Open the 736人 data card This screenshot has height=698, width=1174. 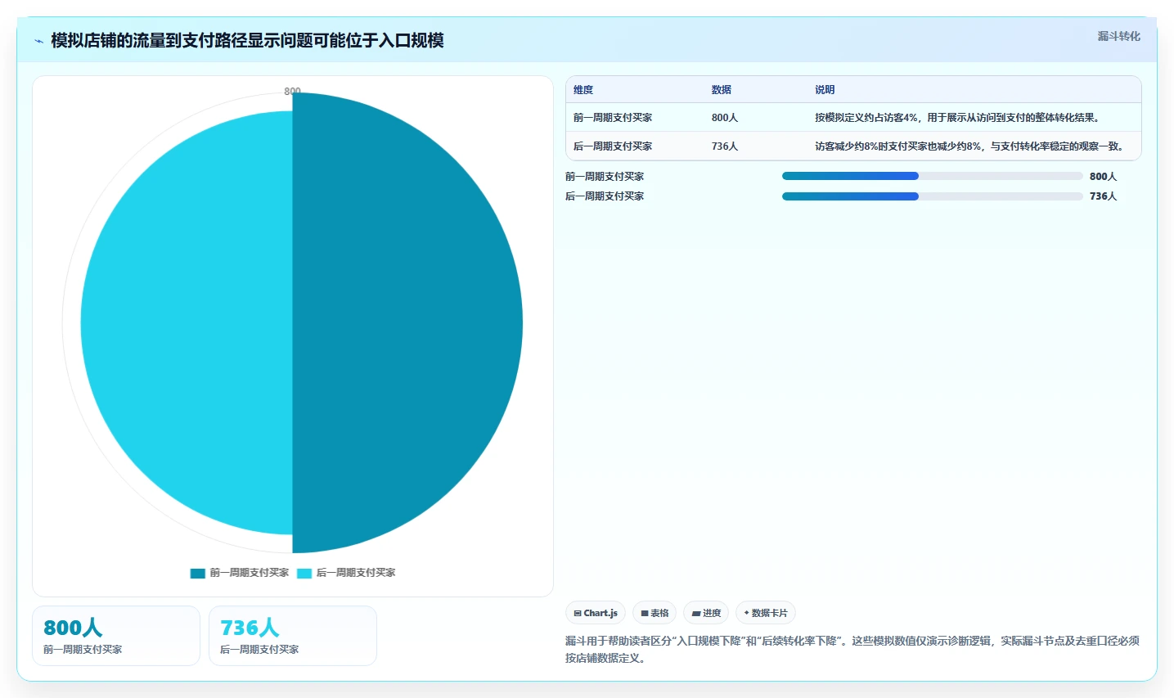coord(293,636)
